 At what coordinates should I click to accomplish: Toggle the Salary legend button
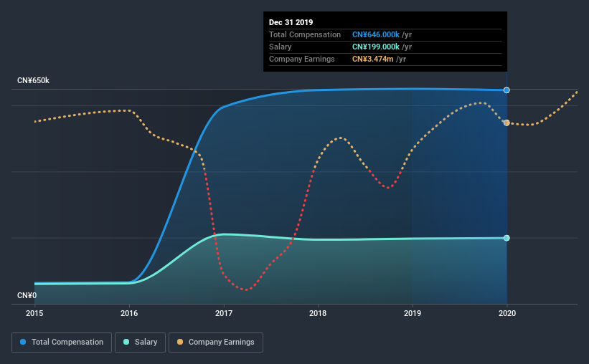point(140,343)
